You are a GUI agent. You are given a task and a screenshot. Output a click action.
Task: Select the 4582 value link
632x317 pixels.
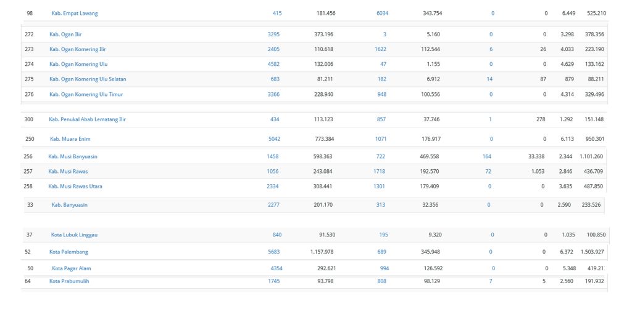click(x=274, y=64)
